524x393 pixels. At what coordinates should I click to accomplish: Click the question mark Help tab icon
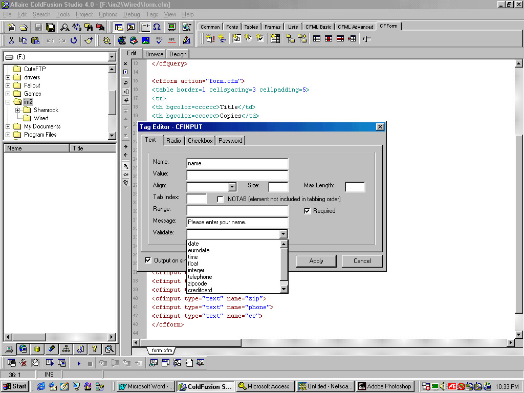pos(95,349)
